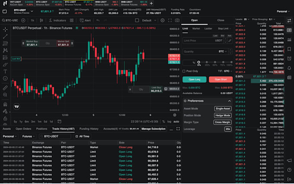Select the Ladder order tab
Viewport: 294px width, 184px height.
click(208, 29)
